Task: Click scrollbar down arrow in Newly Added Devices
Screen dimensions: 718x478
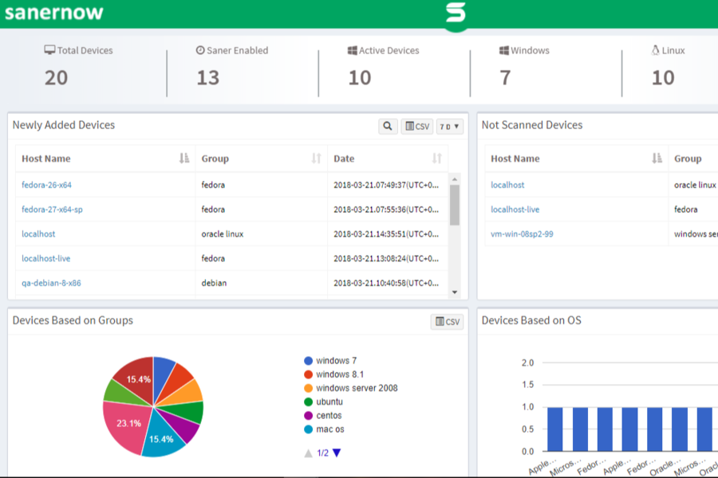Action: (455, 292)
